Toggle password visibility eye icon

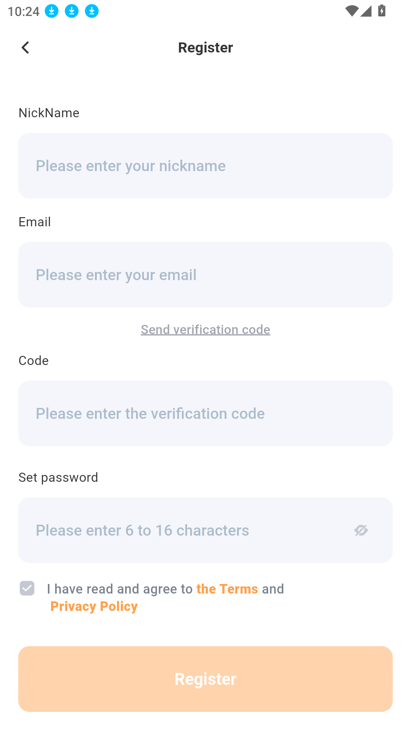361,530
